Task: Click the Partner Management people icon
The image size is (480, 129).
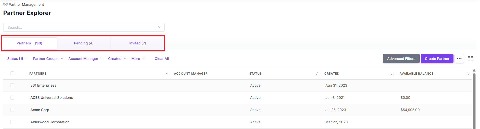Action: coord(5,4)
